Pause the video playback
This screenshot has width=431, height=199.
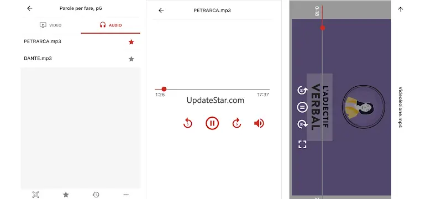pyautogui.click(x=302, y=107)
